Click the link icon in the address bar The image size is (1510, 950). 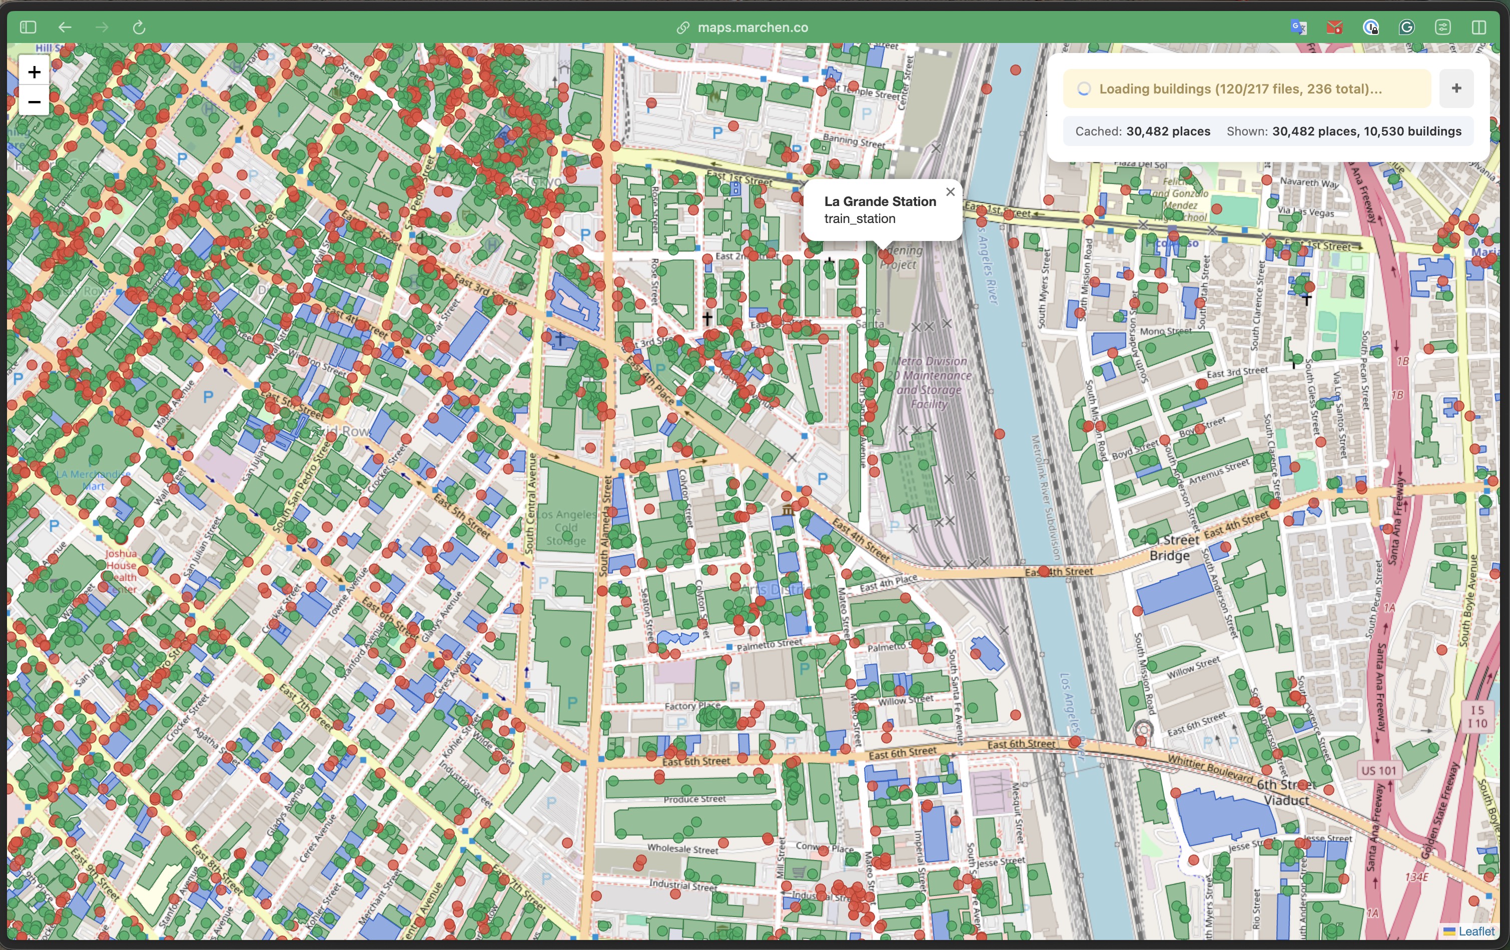pyautogui.click(x=683, y=27)
